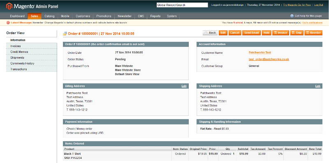Select the Shipments tab
Viewport: 329px width, 163px height.
pos(32,57)
